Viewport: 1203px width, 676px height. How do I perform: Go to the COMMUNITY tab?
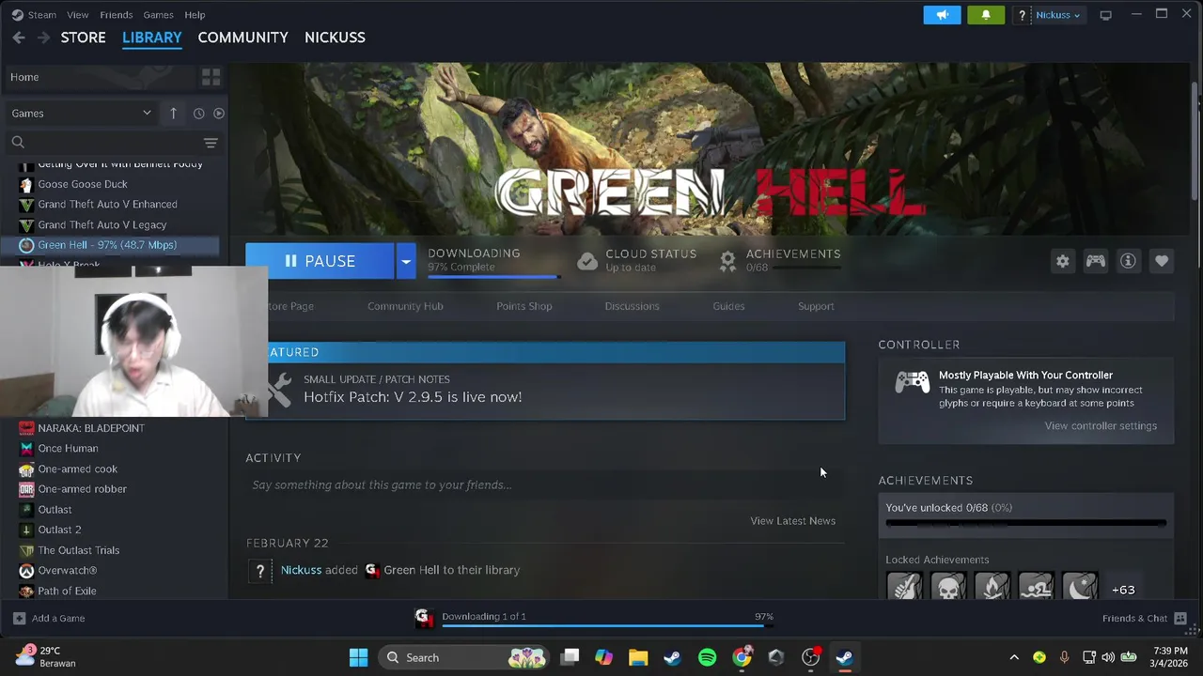tap(242, 38)
